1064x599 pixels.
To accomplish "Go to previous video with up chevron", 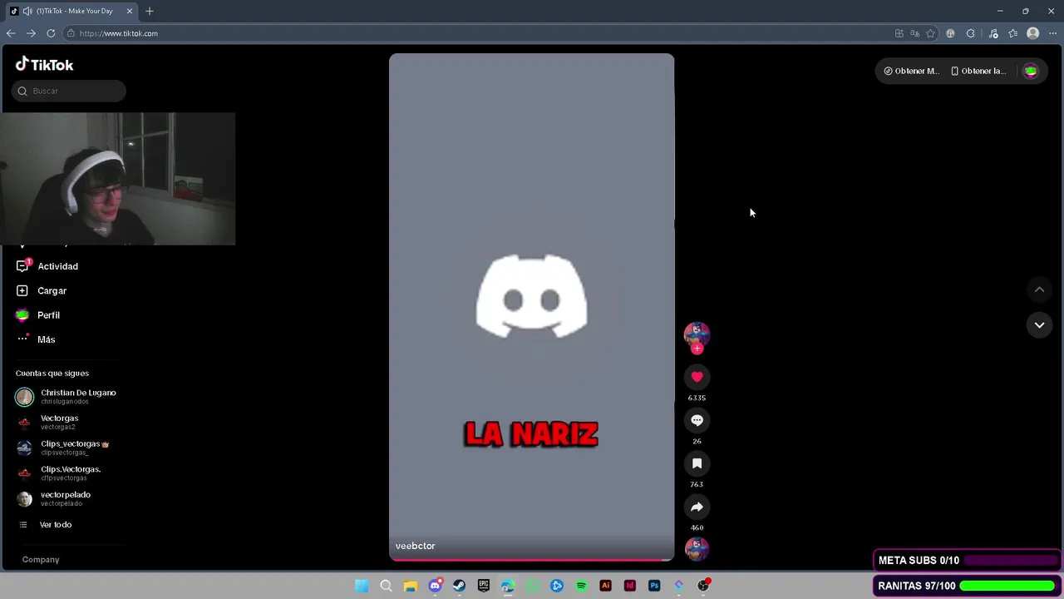I will (1039, 290).
